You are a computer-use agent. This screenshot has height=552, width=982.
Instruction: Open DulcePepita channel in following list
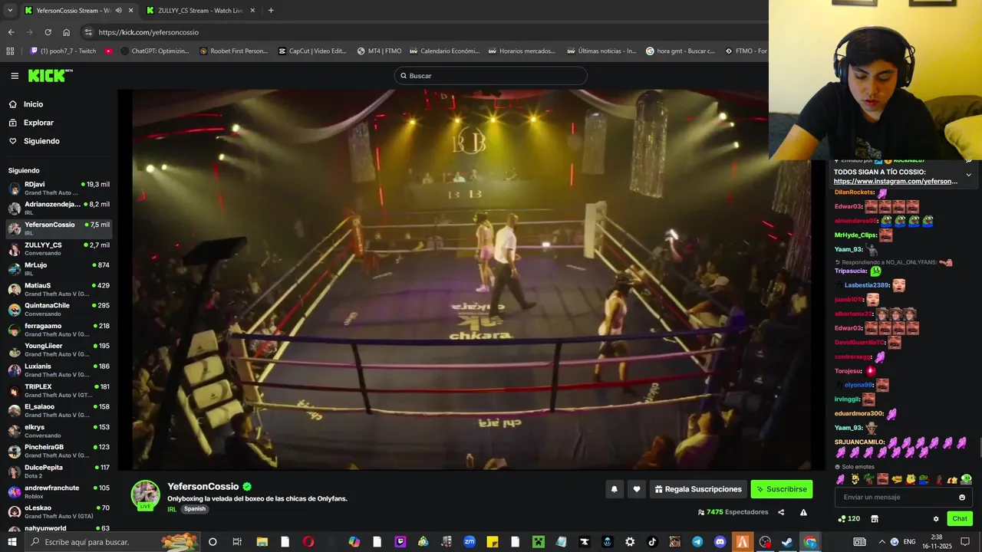58,472
